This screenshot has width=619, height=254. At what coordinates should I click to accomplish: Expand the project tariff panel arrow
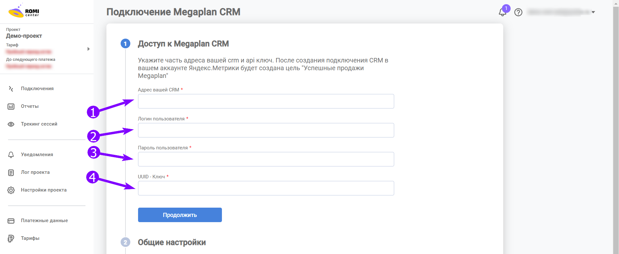[88, 49]
